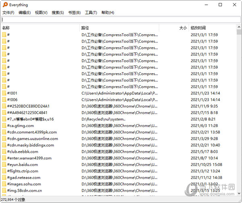Viewport: 242px width, 203px height.
Task: Click the 2021/7/15 8:18 modified date
Action: click(204, 113)
